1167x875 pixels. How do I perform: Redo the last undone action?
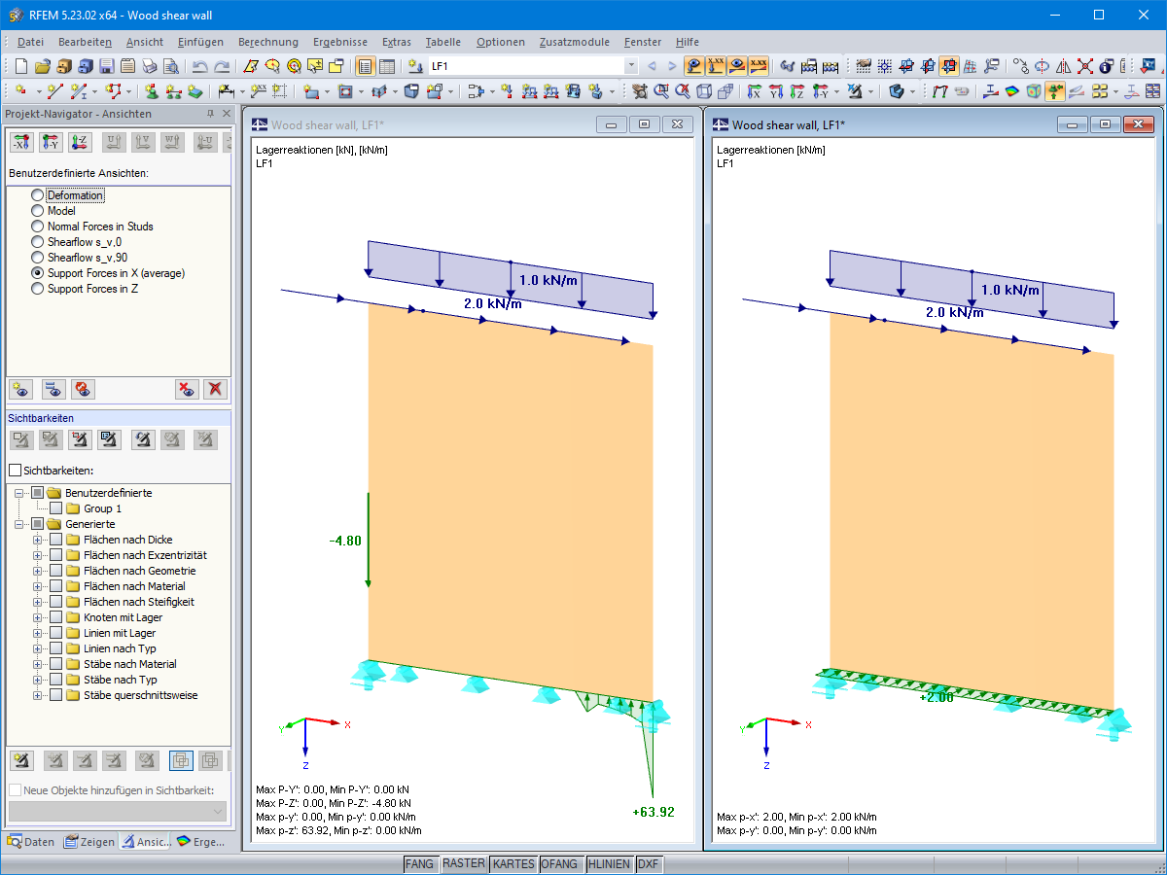(x=222, y=66)
